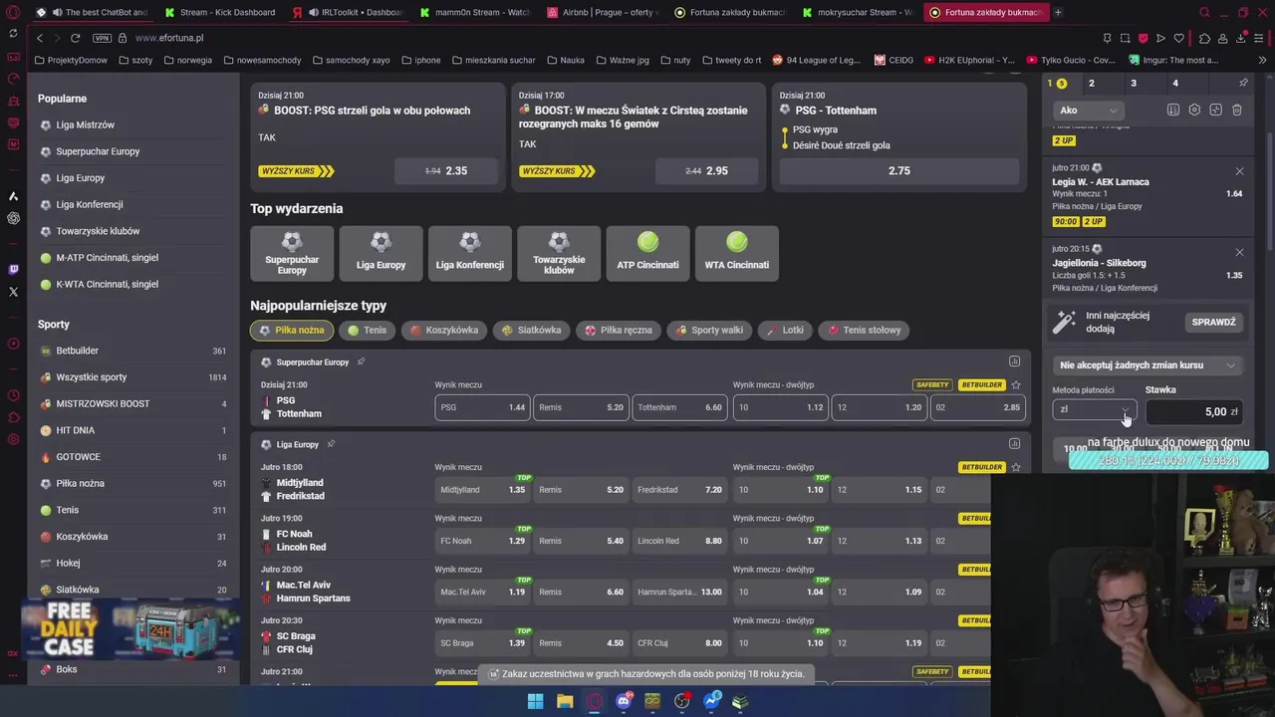1275x717 pixels.
Task: Open ATP Cincinnati top event tile
Action: (647, 253)
